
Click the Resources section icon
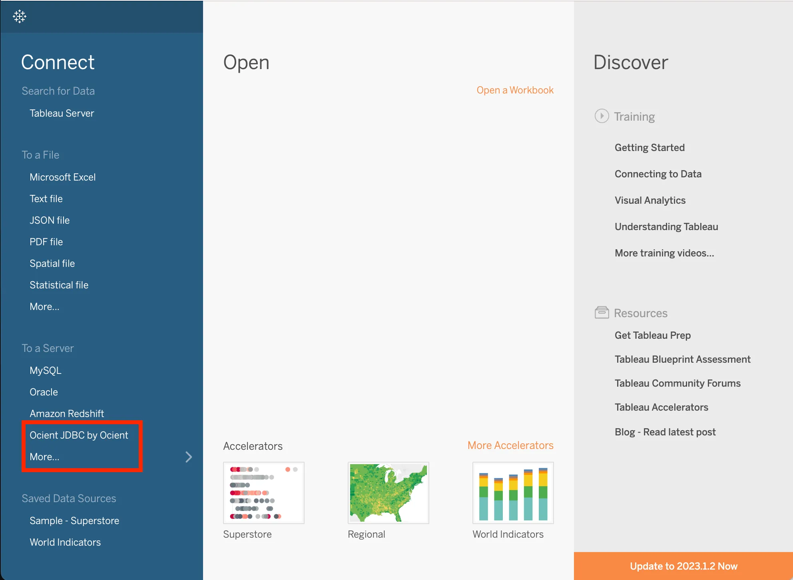[x=601, y=312]
